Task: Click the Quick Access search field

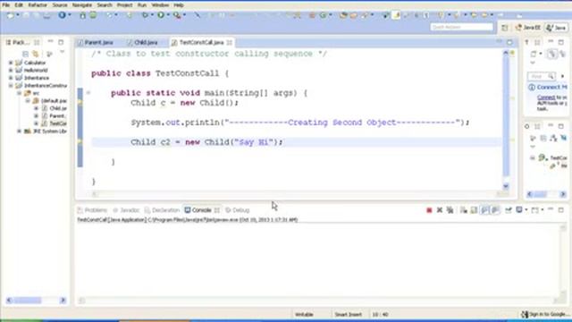Action: coord(461,27)
